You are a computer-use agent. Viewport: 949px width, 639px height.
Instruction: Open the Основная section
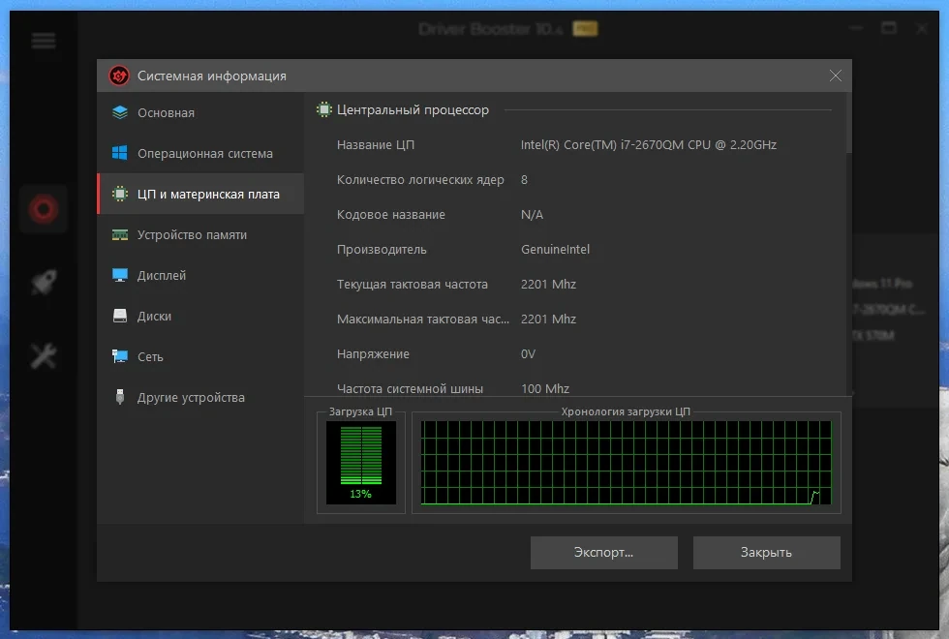point(200,112)
